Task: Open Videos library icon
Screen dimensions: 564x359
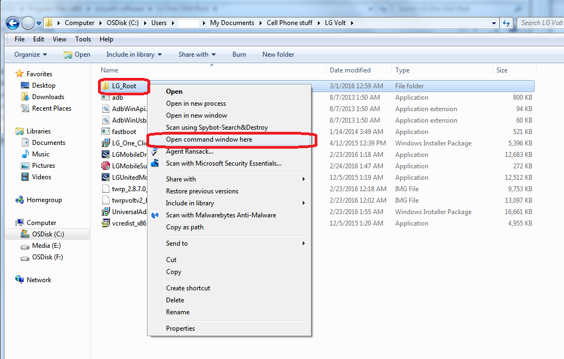Action: coord(25,177)
